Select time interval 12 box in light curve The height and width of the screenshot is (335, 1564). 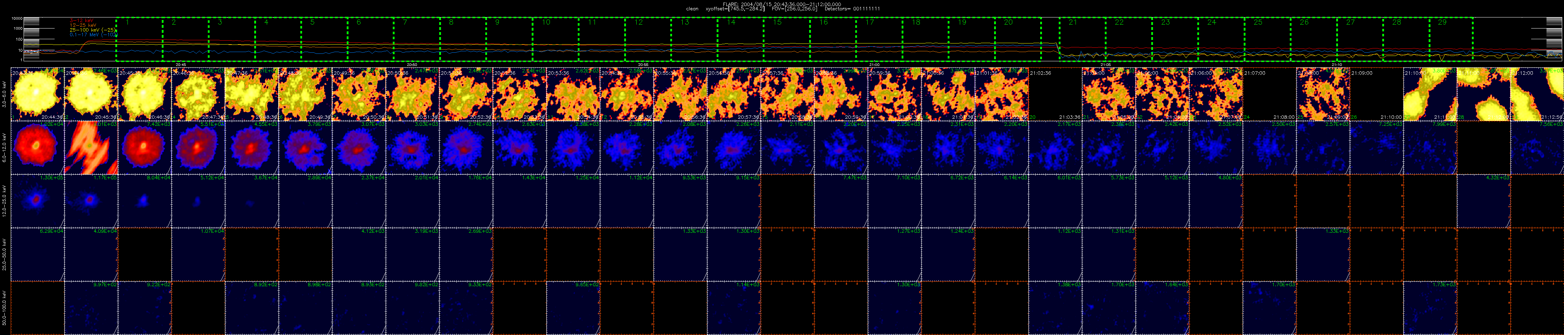point(648,39)
